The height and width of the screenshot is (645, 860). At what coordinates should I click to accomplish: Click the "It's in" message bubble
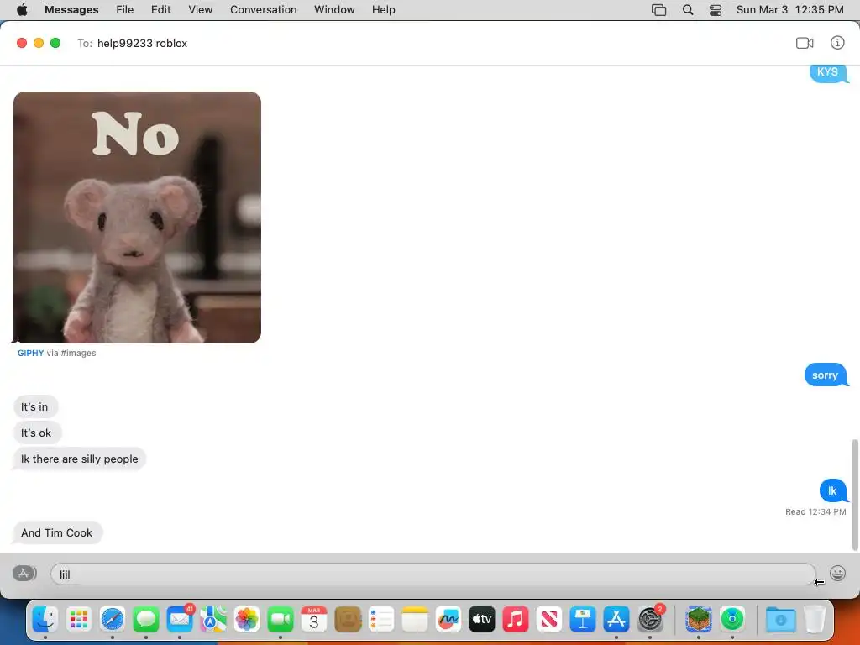click(x=34, y=407)
